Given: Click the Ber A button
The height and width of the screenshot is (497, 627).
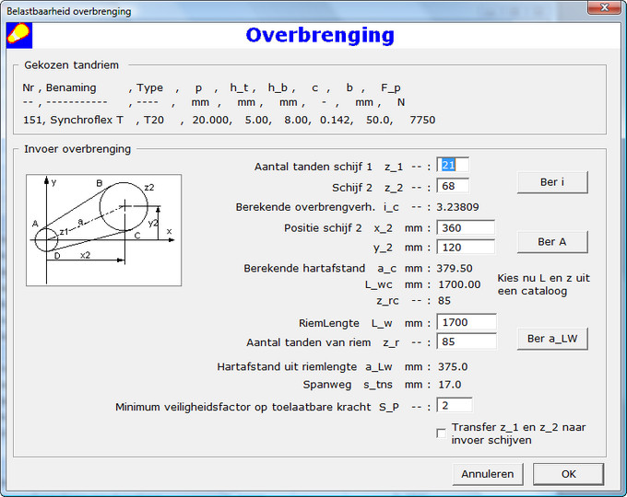Looking at the screenshot, I should [x=552, y=242].
